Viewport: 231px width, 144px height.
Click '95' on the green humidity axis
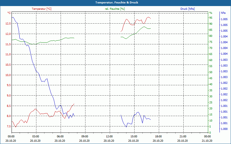pyautogui.click(x=211, y=18)
